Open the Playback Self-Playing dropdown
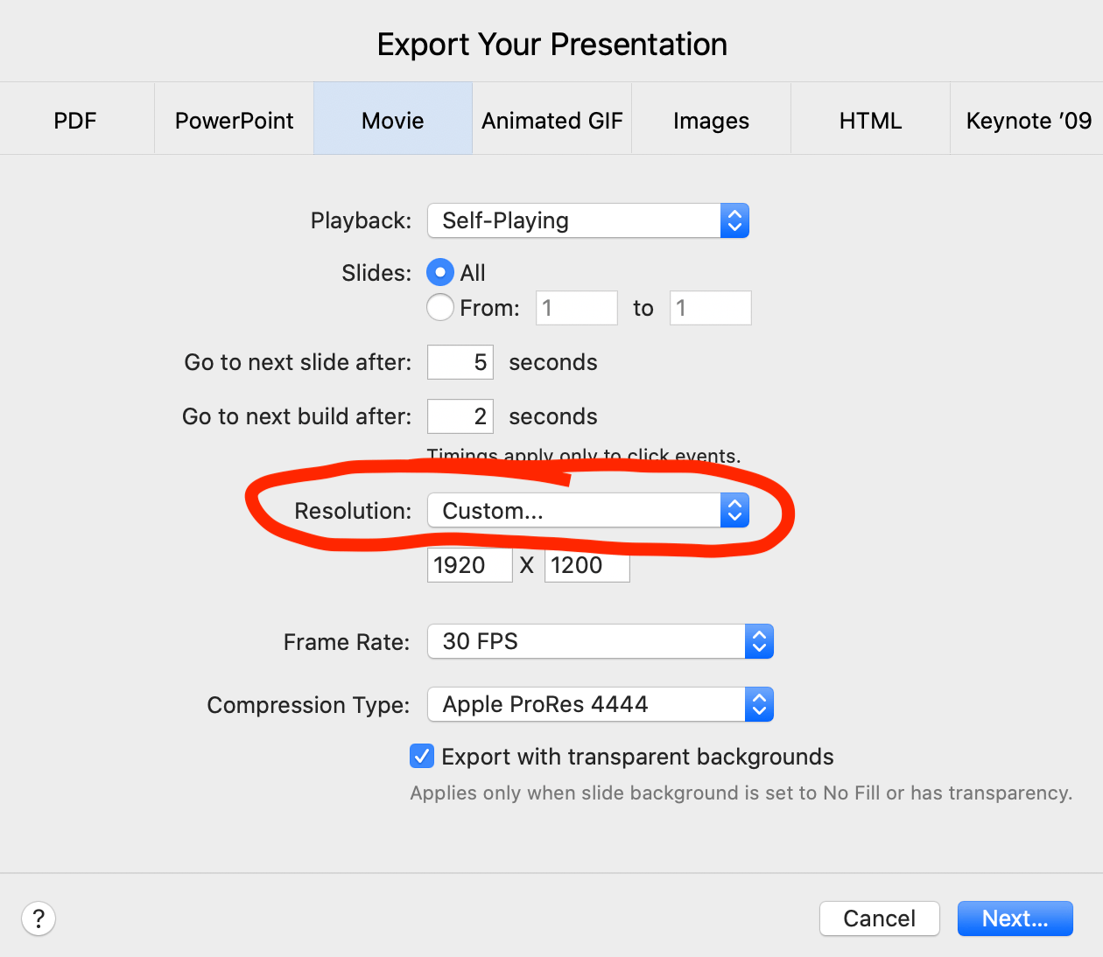The image size is (1103, 957). [x=588, y=220]
